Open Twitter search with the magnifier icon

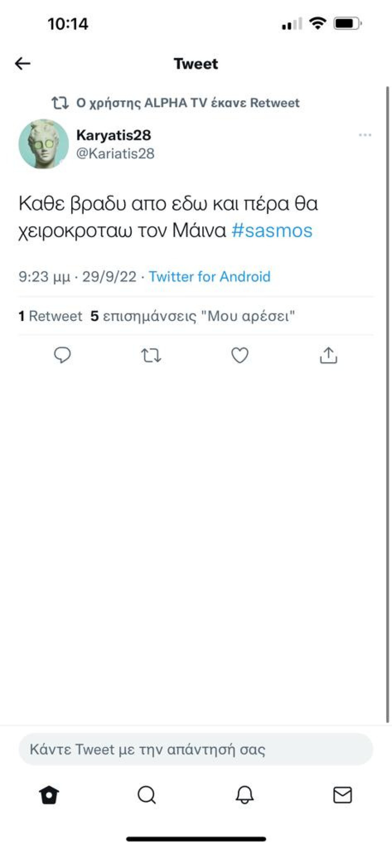[x=147, y=794]
